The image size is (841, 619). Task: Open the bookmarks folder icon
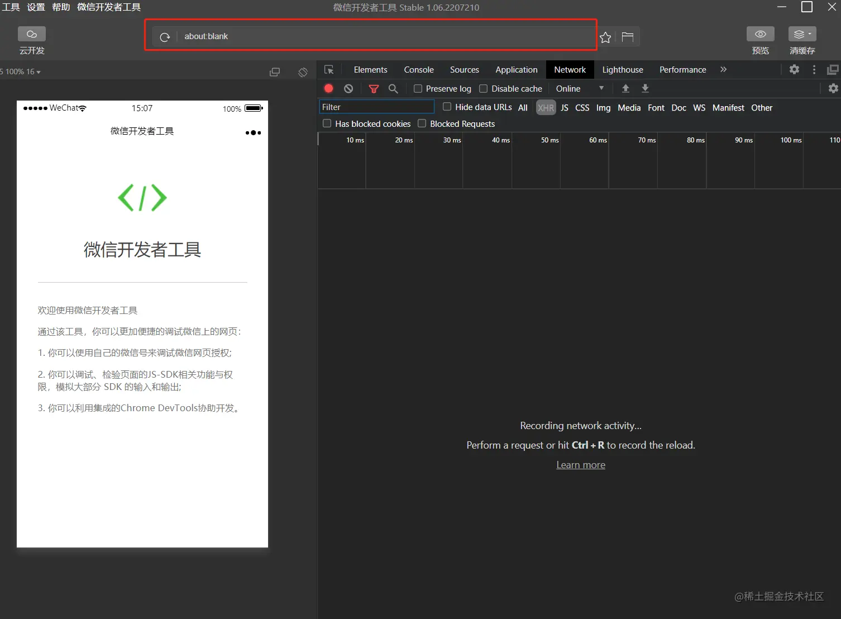coord(628,37)
